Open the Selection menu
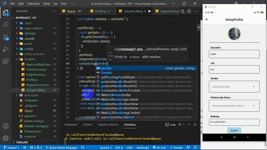The height and width of the screenshot is (150, 267). (33, 4)
